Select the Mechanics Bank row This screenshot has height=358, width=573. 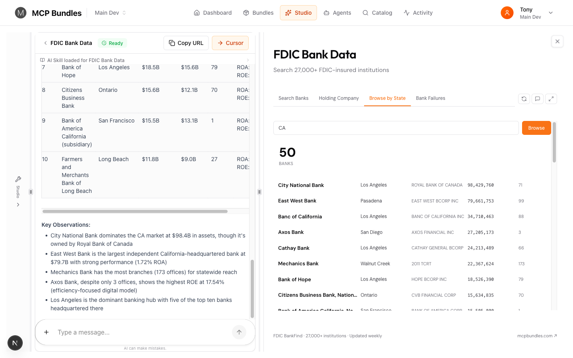[x=412, y=264]
